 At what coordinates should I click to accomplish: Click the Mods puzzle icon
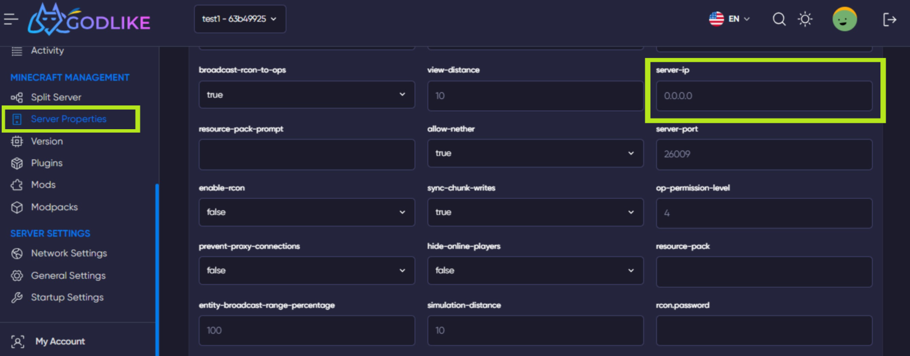click(17, 185)
